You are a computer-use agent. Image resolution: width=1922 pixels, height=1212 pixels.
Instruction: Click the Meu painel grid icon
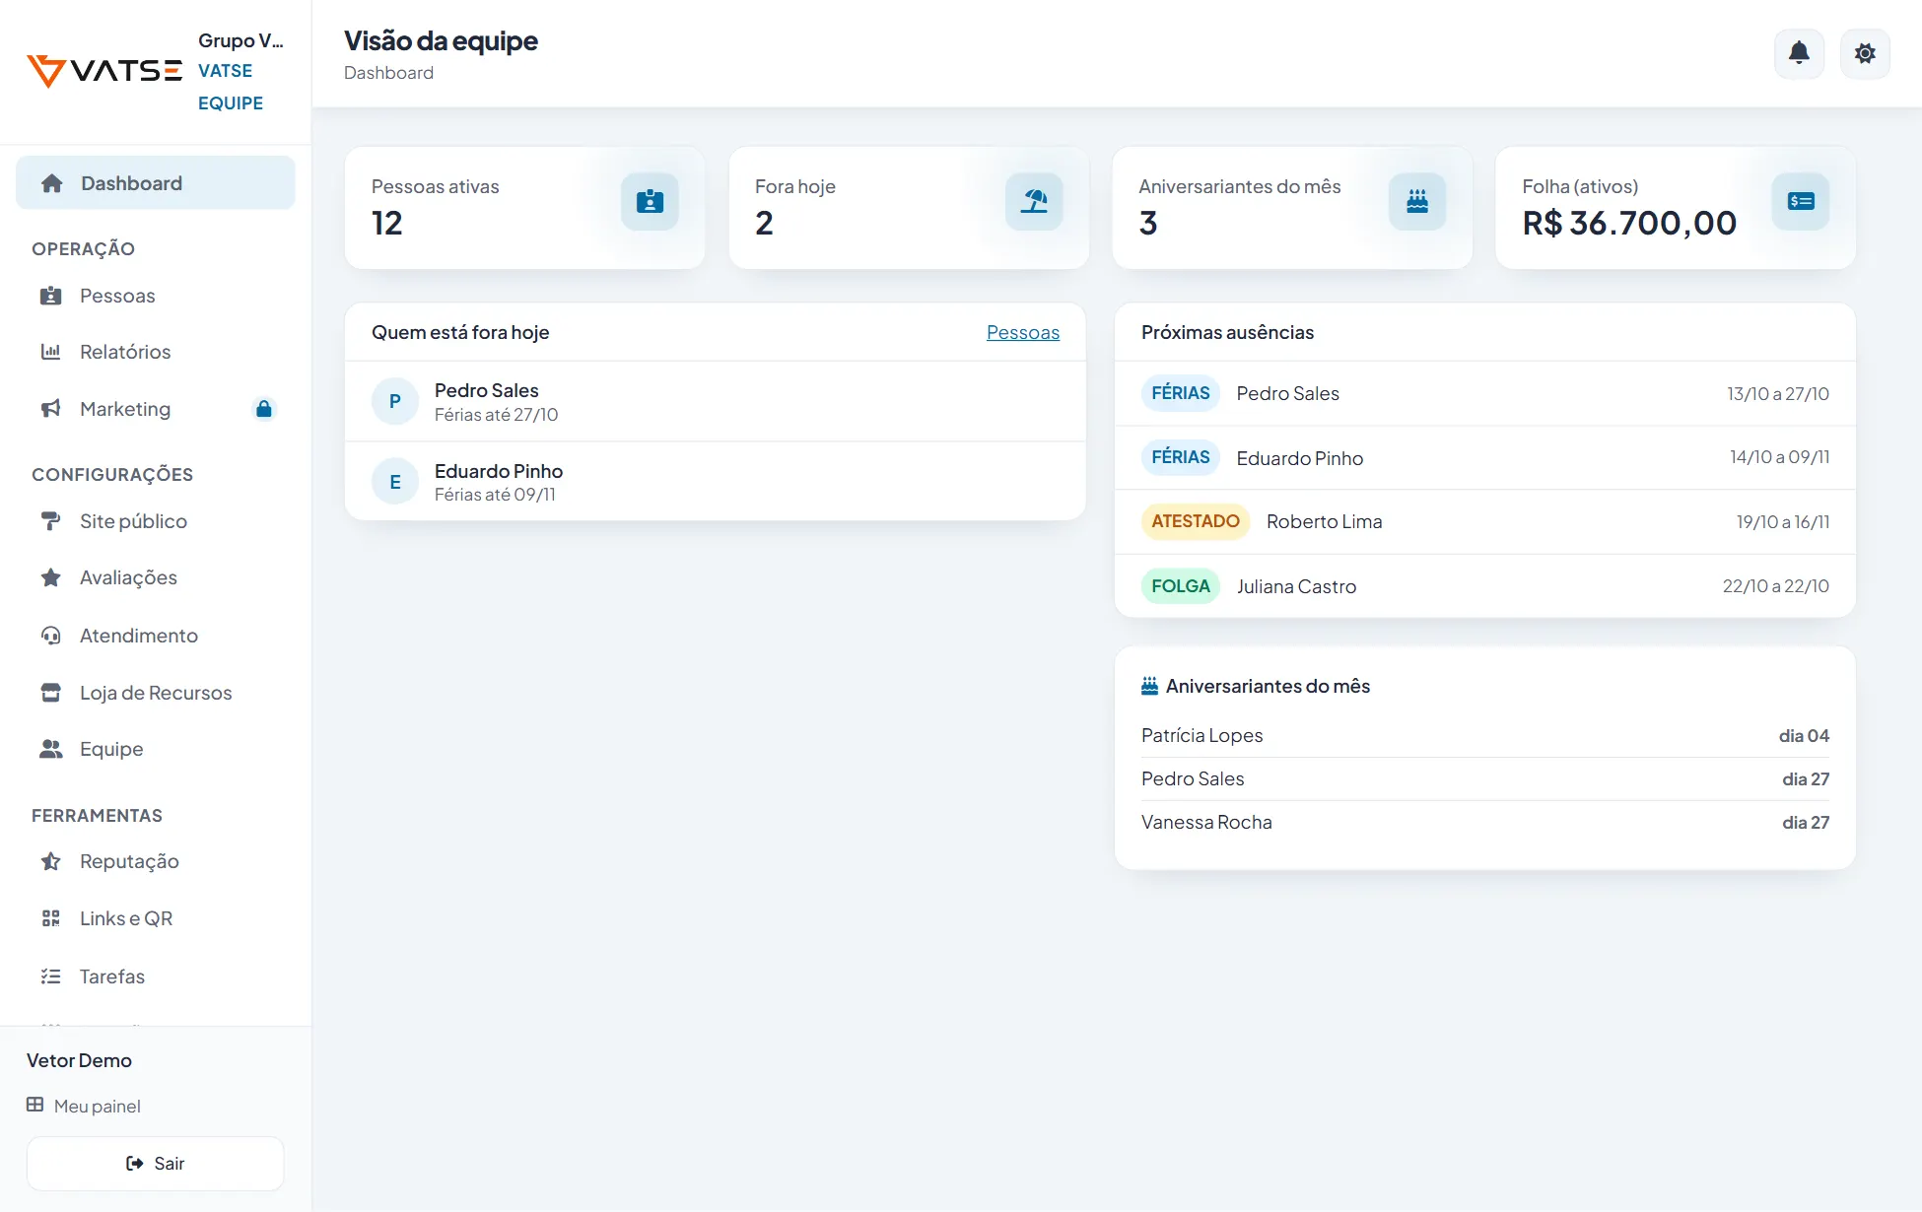[x=34, y=1105]
